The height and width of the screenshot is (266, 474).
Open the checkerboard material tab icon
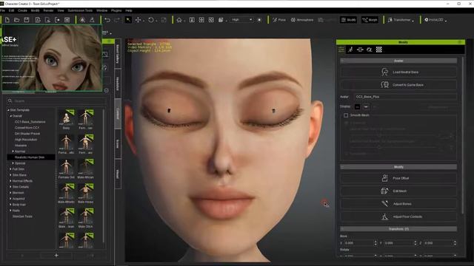(378, 50)
